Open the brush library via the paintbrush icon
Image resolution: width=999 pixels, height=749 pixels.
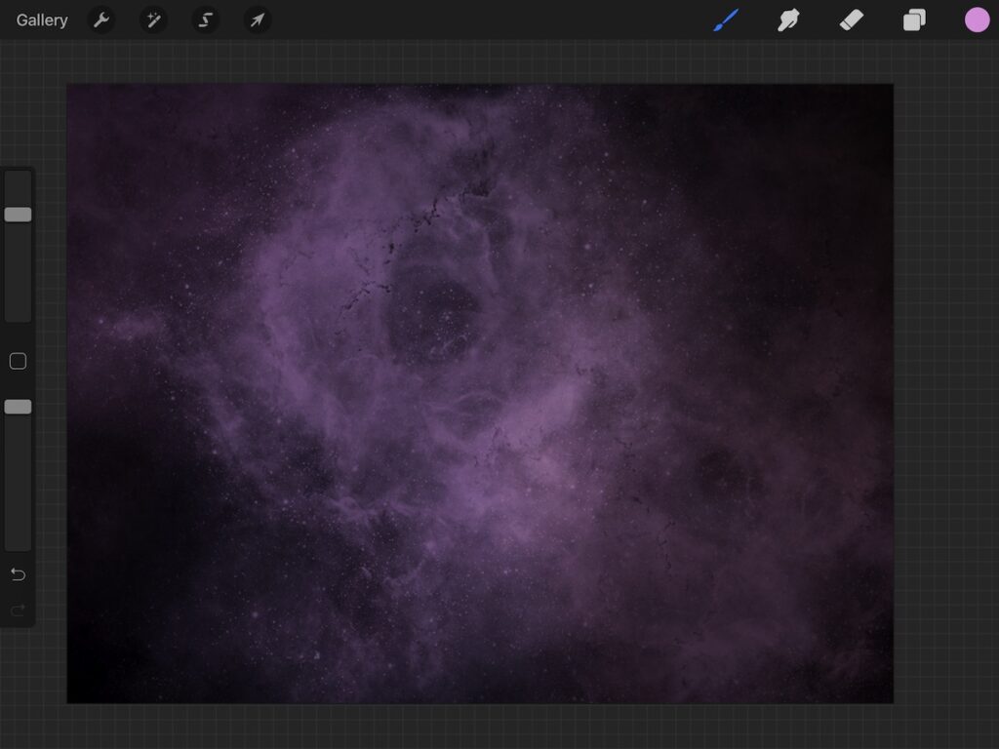pos(726,20)
